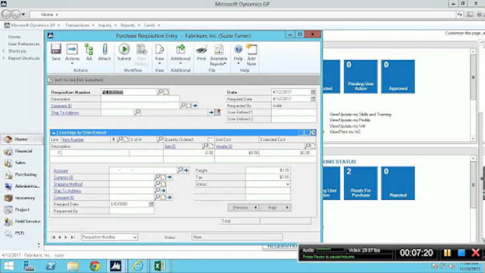
Task: Open the Account link label
Action: coord(61,171)
